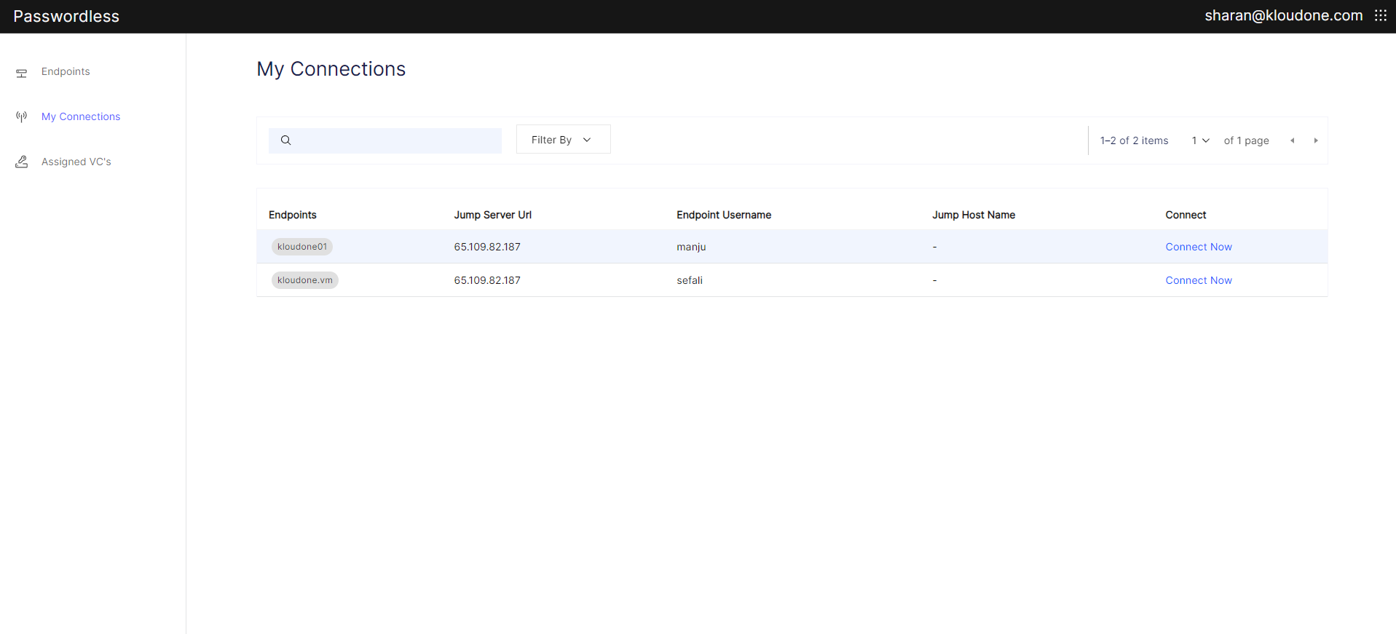This screenshot has width=1396, height=634.
Task: Click Connect Now for kloudone.vm
Action: pyautogui.click(x=1199, y=280)
